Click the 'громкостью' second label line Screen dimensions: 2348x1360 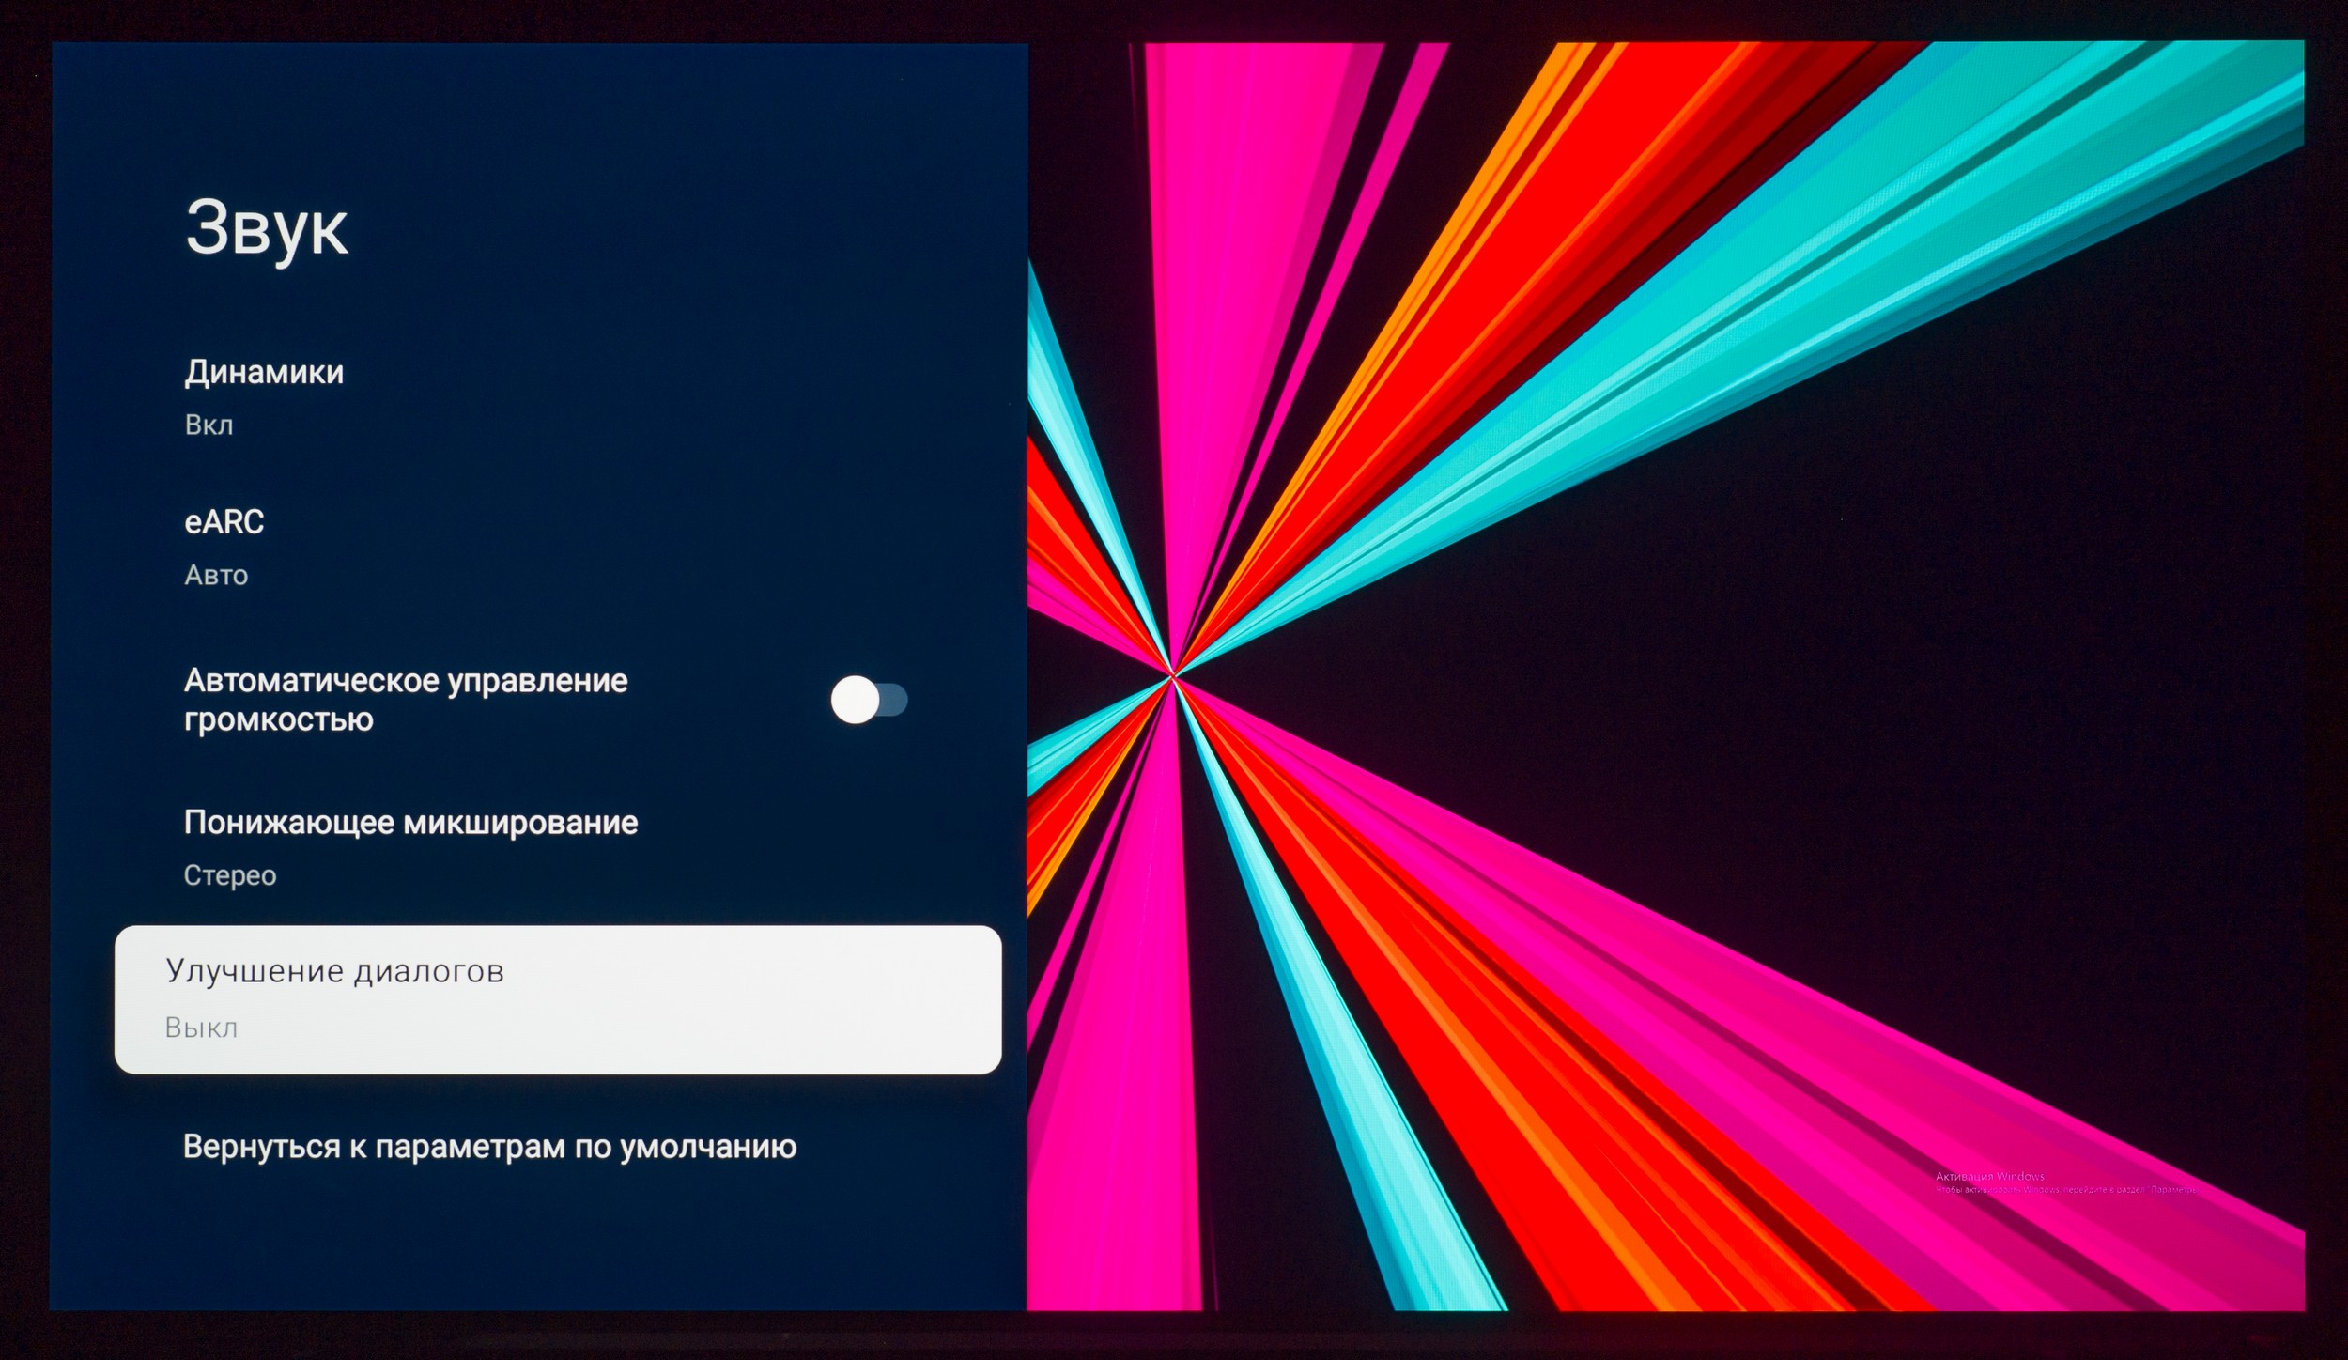(x=278, y=720)
